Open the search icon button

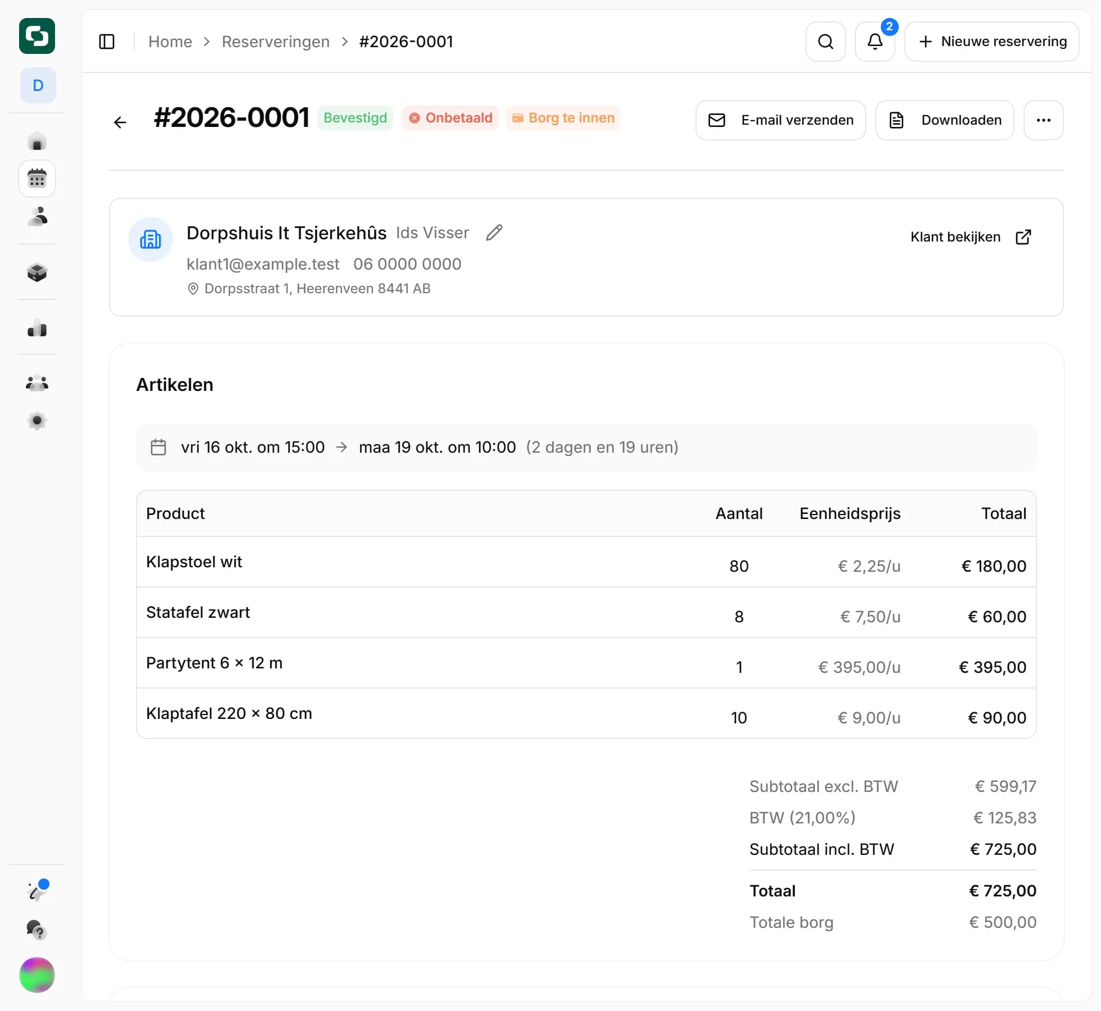(825, 42)
